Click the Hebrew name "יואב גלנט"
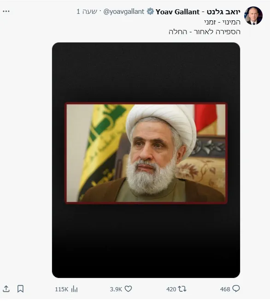Viewport: 270px width, 301px height. (223, 12)
